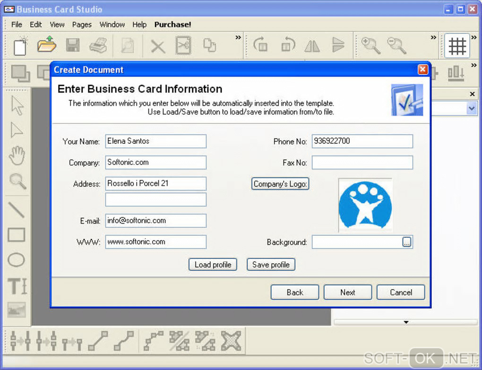Click the Cut scissors icon
The height and width of the screenshot is (370, 482).
point(183,45)
